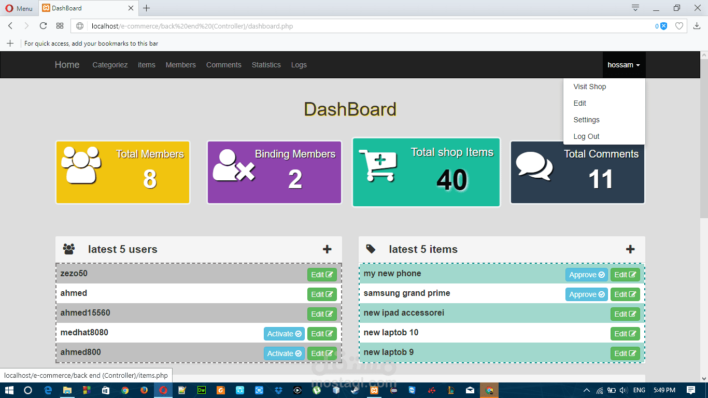Open the Logs nav link

point(299,65)
